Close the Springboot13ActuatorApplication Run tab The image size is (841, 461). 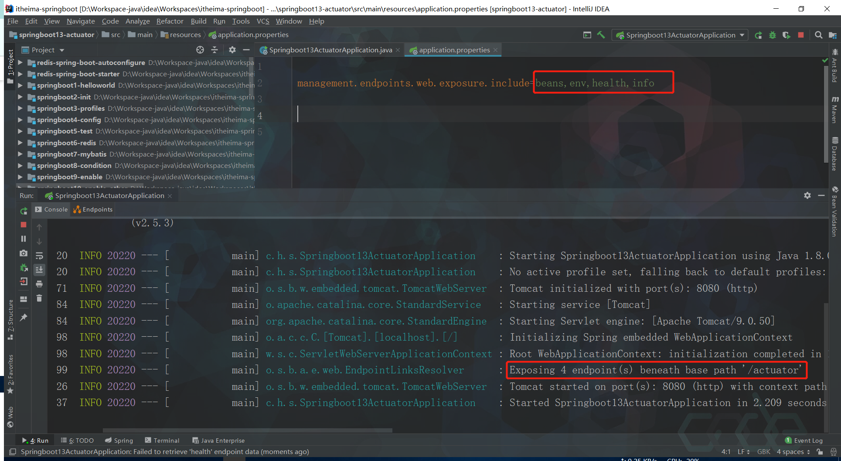coord(170,196)
